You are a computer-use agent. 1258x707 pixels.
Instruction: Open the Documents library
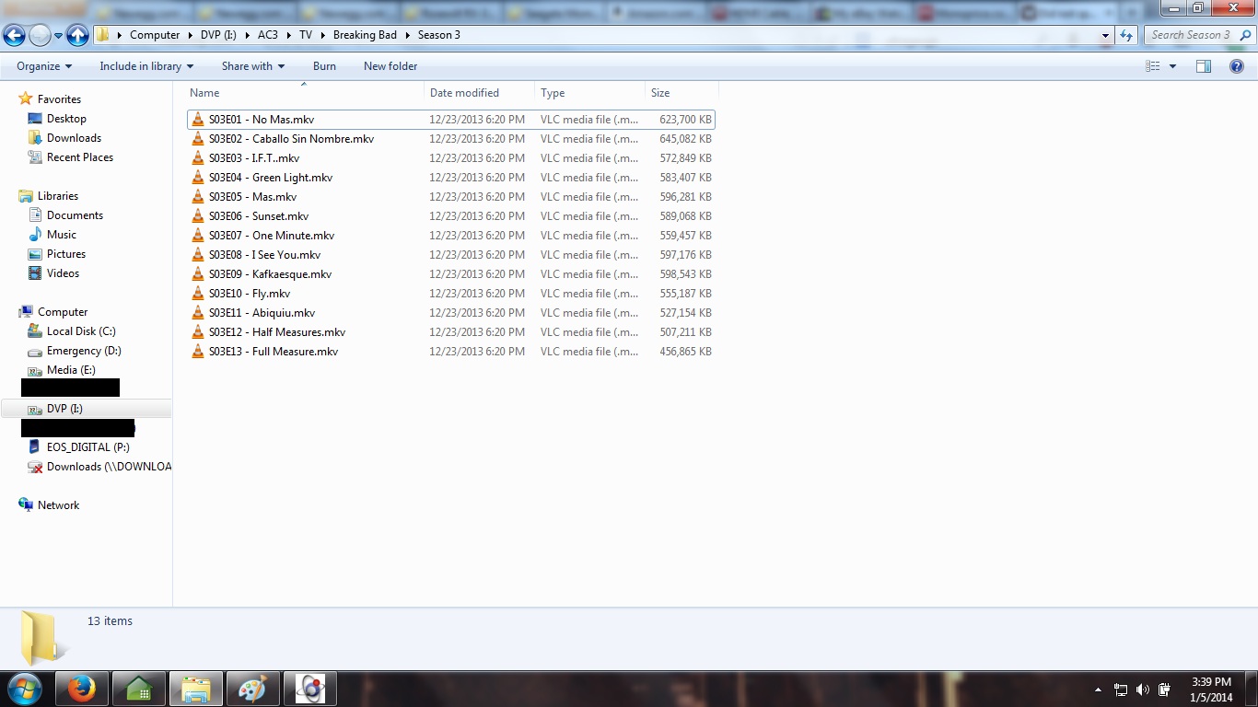[x=75, y=215]
